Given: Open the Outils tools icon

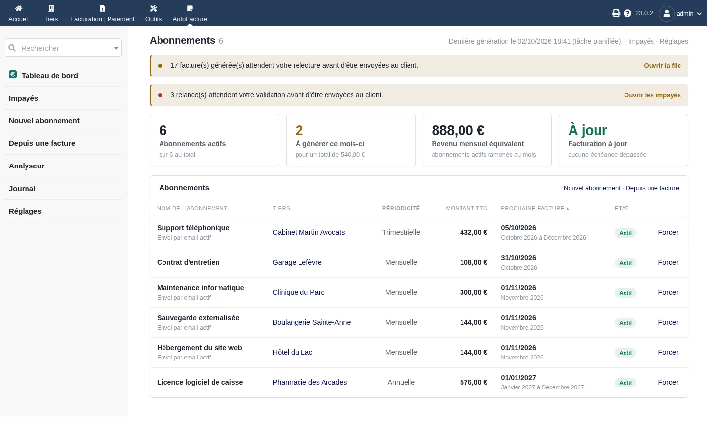Looking at the screenshot, I should (x=153, y=8).
